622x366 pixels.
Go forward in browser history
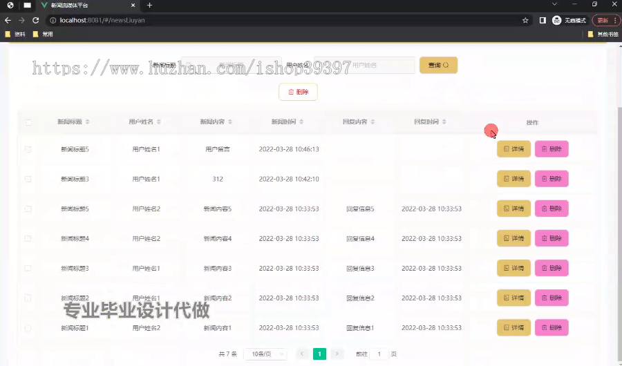coord(22,20)
